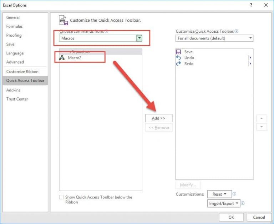This screenshot has height=224, width=274.
Task: Enable Show Quick Access Toolbar below Ribbon
Action: 61,197
